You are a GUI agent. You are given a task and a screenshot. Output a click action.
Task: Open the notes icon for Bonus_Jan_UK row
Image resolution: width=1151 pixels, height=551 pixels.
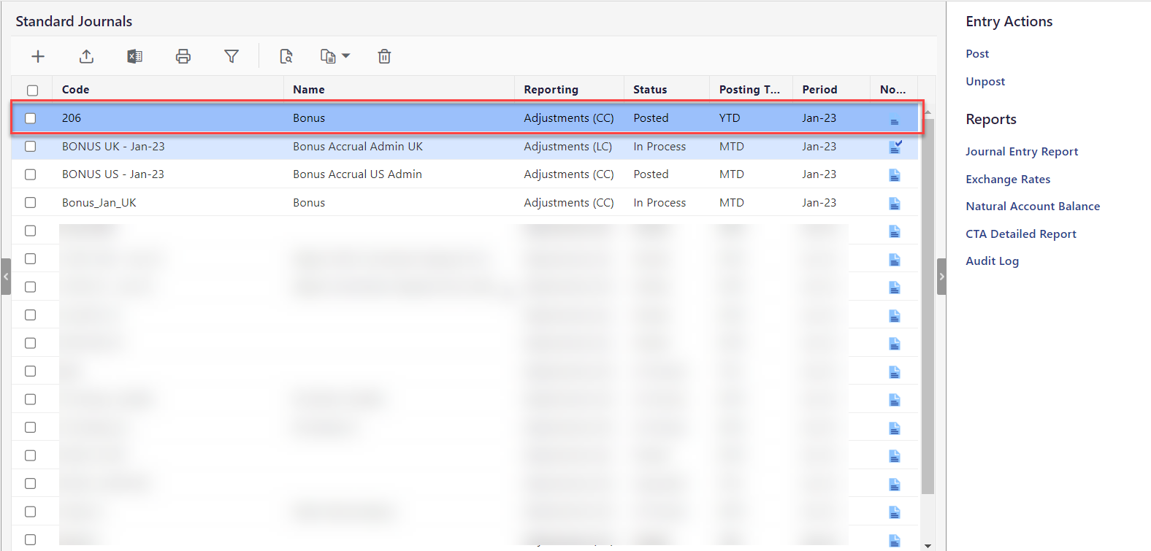point(894,204)
